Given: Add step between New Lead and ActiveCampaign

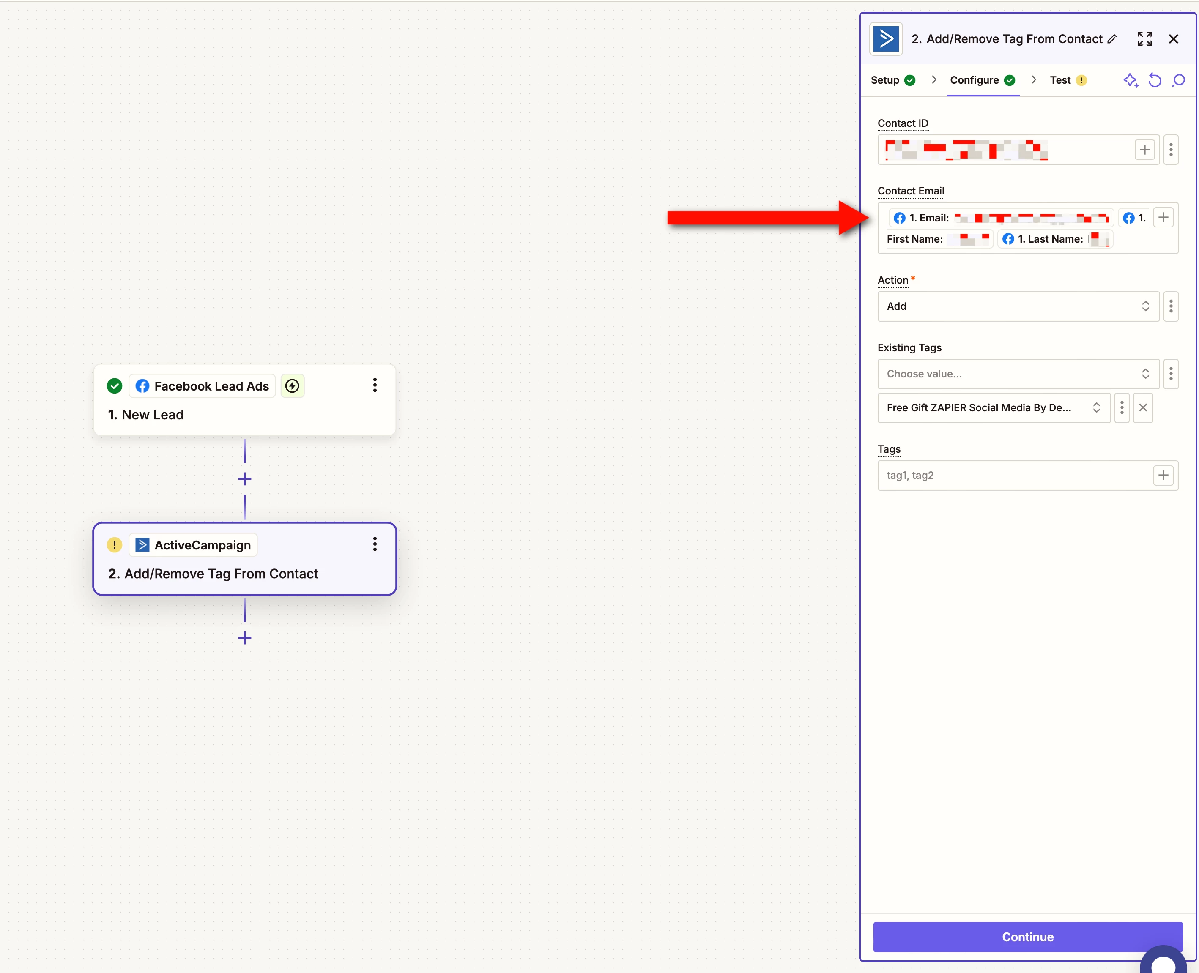Looking at the screenshot, I should click(x=244, y=478).
